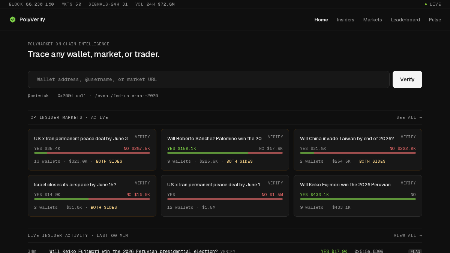Click the green LIVE status indicator

pos(433,4)
